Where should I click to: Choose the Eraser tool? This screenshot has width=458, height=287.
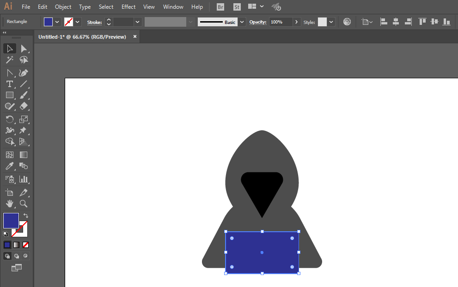24,106
